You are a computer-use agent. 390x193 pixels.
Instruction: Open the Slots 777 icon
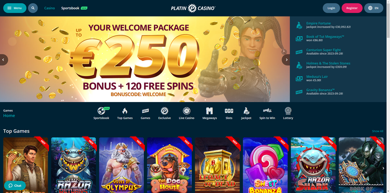point(229,111)
